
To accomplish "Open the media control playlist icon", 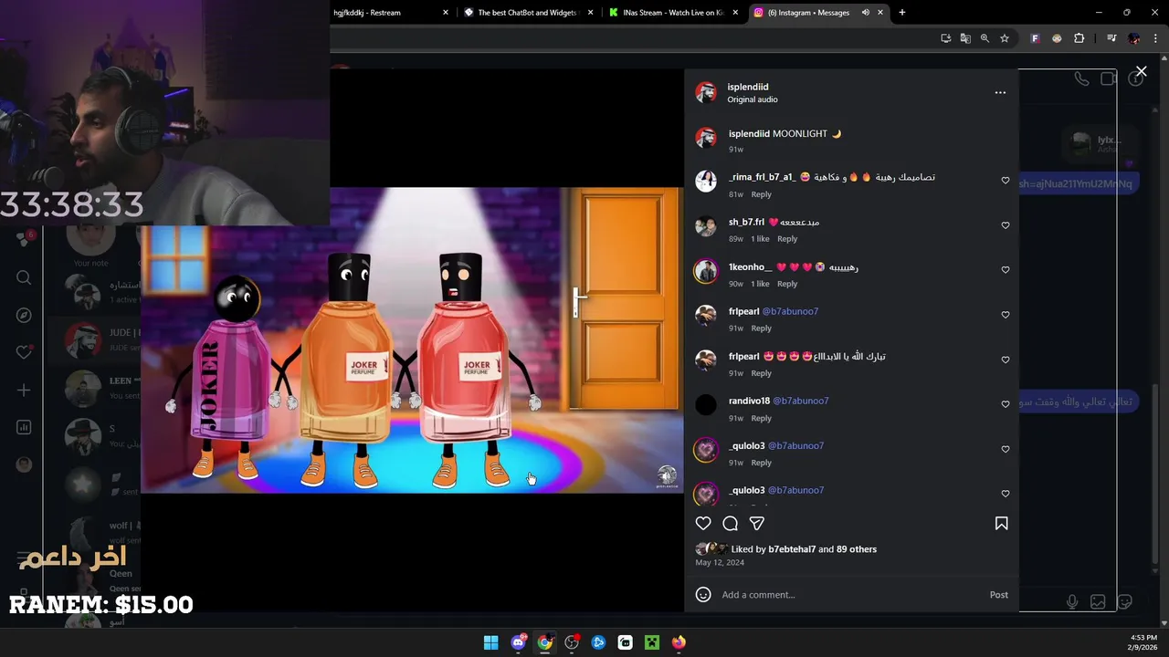I will point(1111,38).
